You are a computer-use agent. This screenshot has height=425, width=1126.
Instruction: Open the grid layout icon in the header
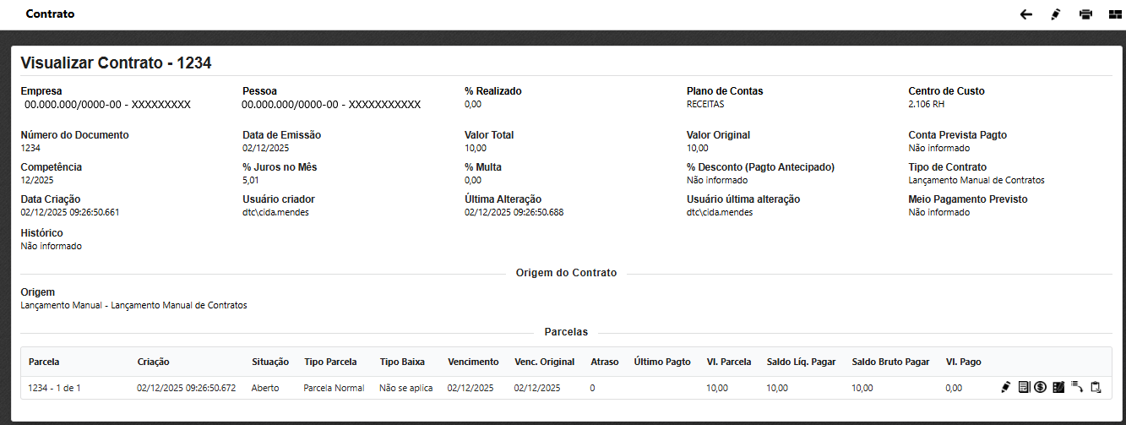[1113, 14]
